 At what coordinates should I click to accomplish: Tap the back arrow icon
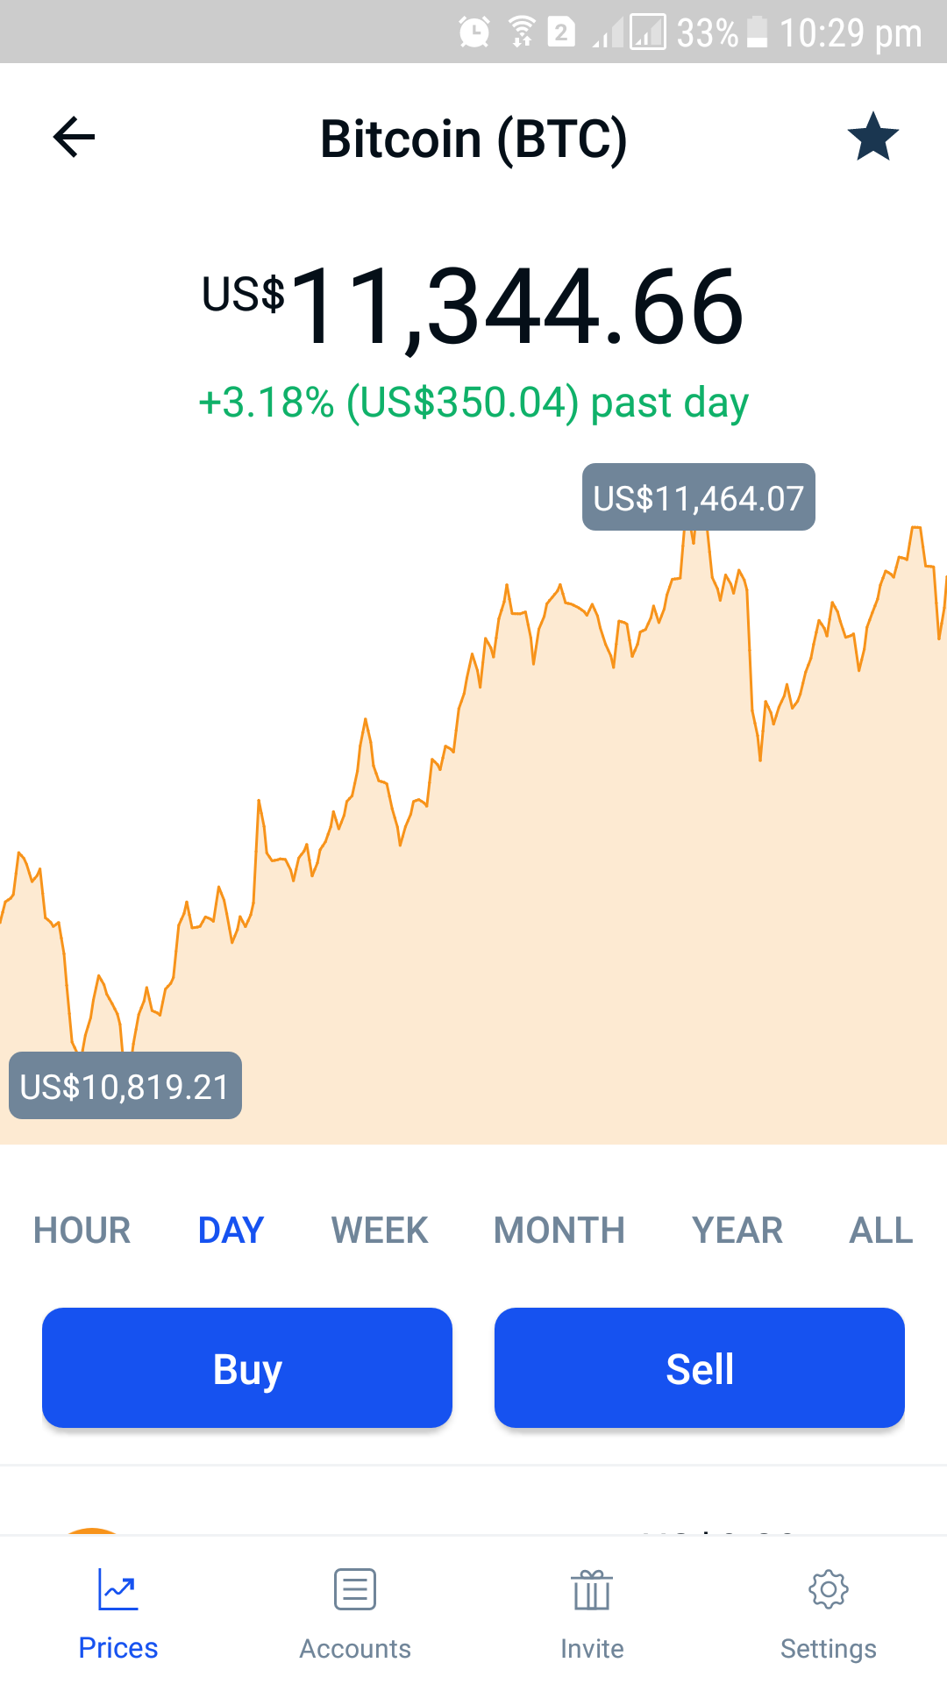74,138
